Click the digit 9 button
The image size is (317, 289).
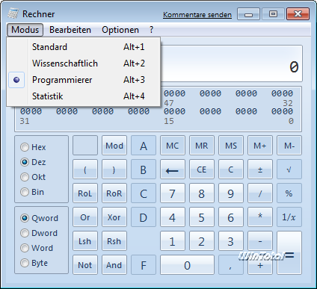pyautogui.click(x=231, y=193)
